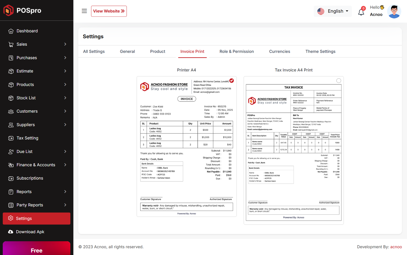Screen dimensions: 407x255
Task: Click the Subscriptions sidebar icon
Action: point(11,178)
